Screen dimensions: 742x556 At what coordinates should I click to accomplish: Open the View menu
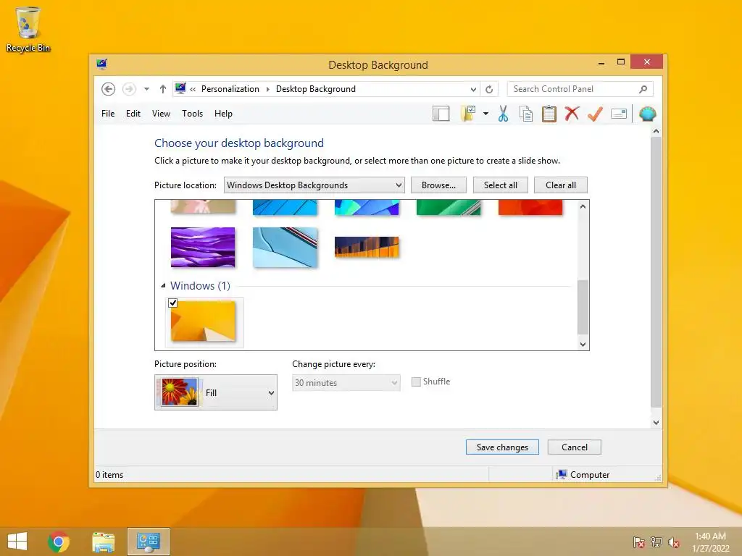click(161, 114)
